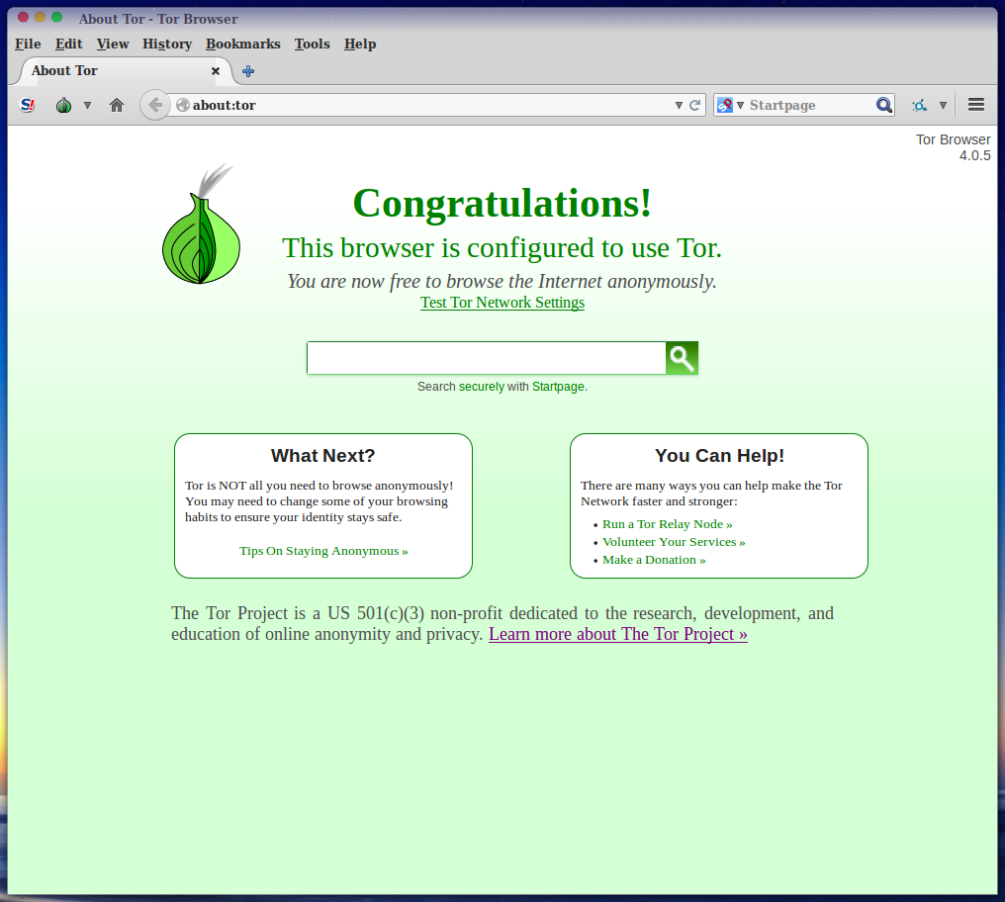Open Learn more about The Tor Project link
The width and height of the screenshot is (1005, 902).
pos(618,634)
